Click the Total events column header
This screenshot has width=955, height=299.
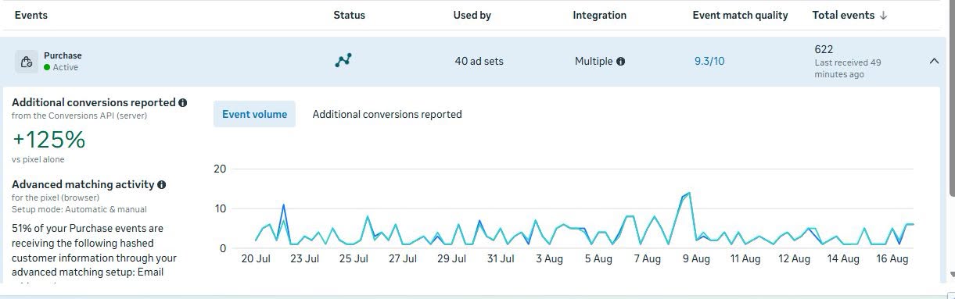pos(843,15)
